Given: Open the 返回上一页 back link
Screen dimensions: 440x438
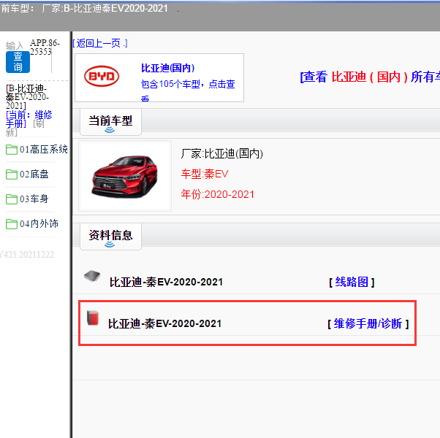Looking at the screenshot, I should (x=100, y=44).
